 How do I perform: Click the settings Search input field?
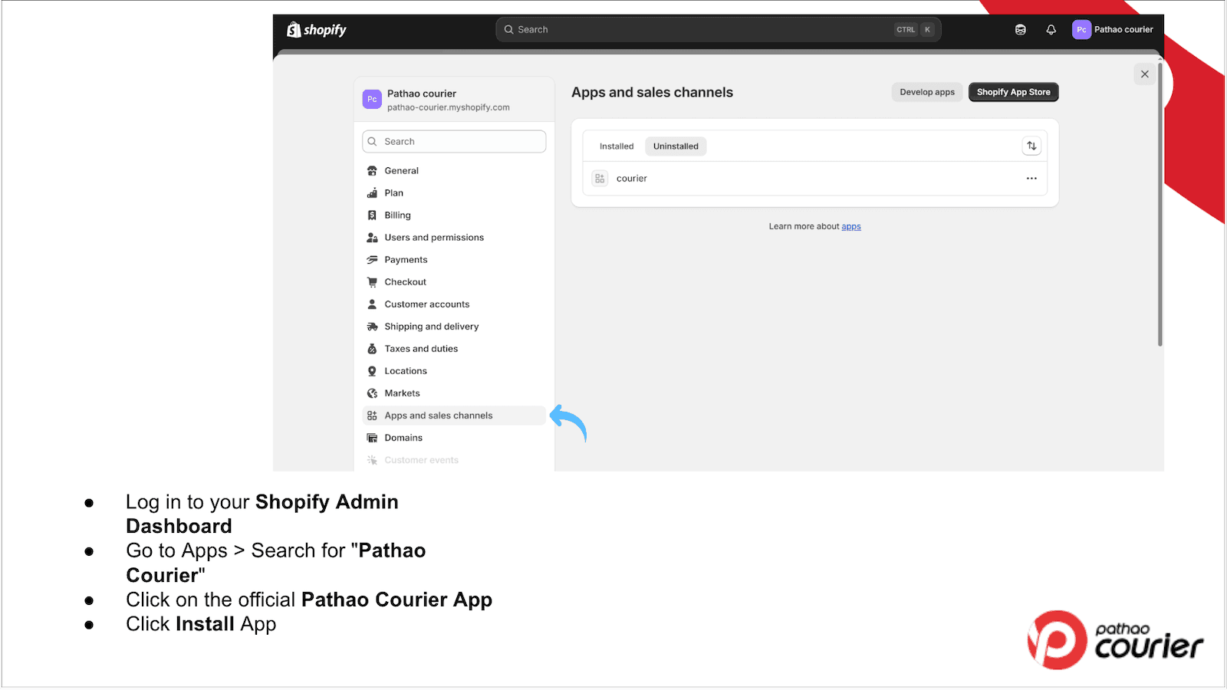coord(453,141)
